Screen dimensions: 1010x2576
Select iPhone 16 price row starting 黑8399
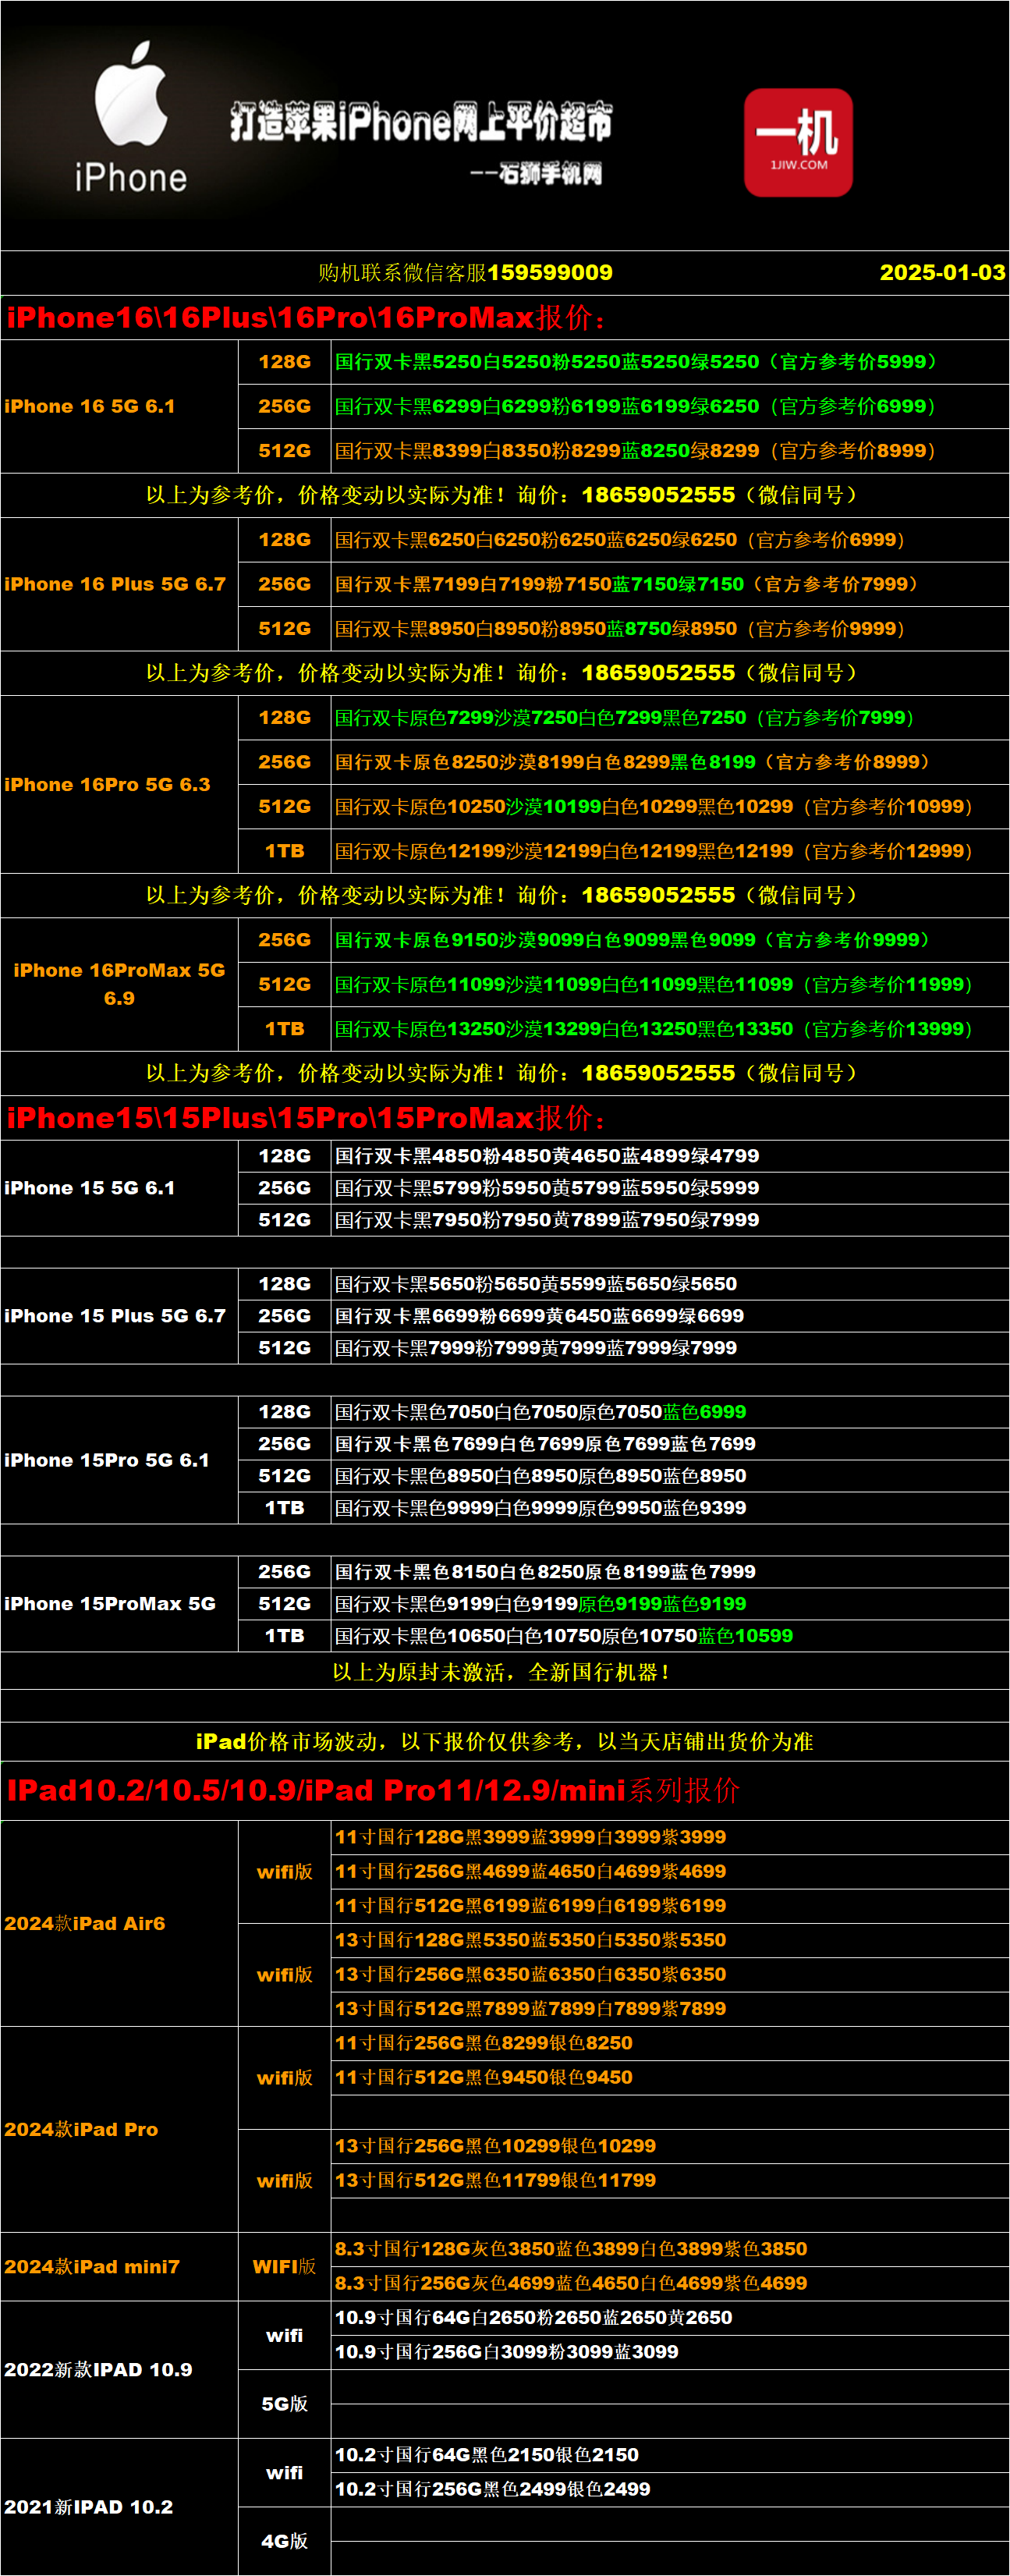pos(669,451)
